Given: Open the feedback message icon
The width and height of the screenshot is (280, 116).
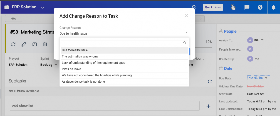Looking at the screenshot, I should click(x=247, y=7).
